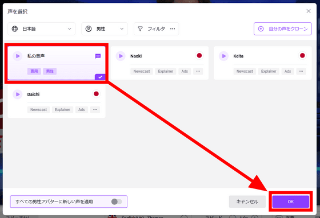Open the 日本語 language dropdown
320x218 pixels.
pyautogui.click(x=41, y=28)
